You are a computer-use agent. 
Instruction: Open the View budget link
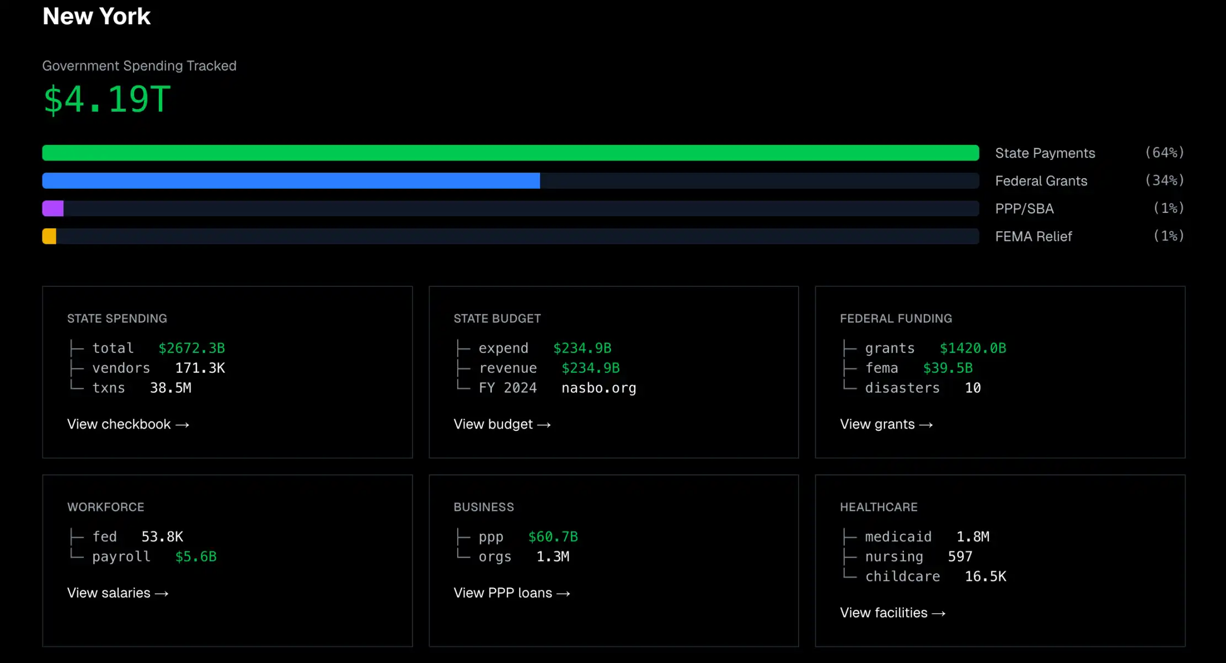point(502,424)
